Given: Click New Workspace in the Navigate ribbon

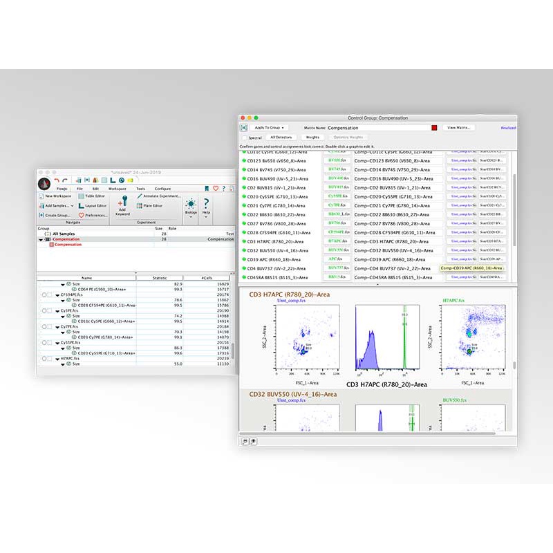Looking at the screenshot, I should pos(55,196).
